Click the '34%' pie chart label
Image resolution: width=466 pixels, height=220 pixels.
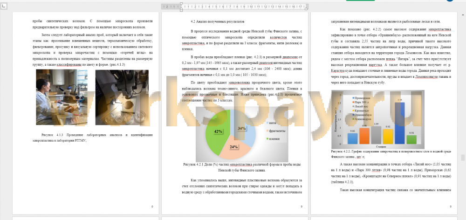pos(241,129)
